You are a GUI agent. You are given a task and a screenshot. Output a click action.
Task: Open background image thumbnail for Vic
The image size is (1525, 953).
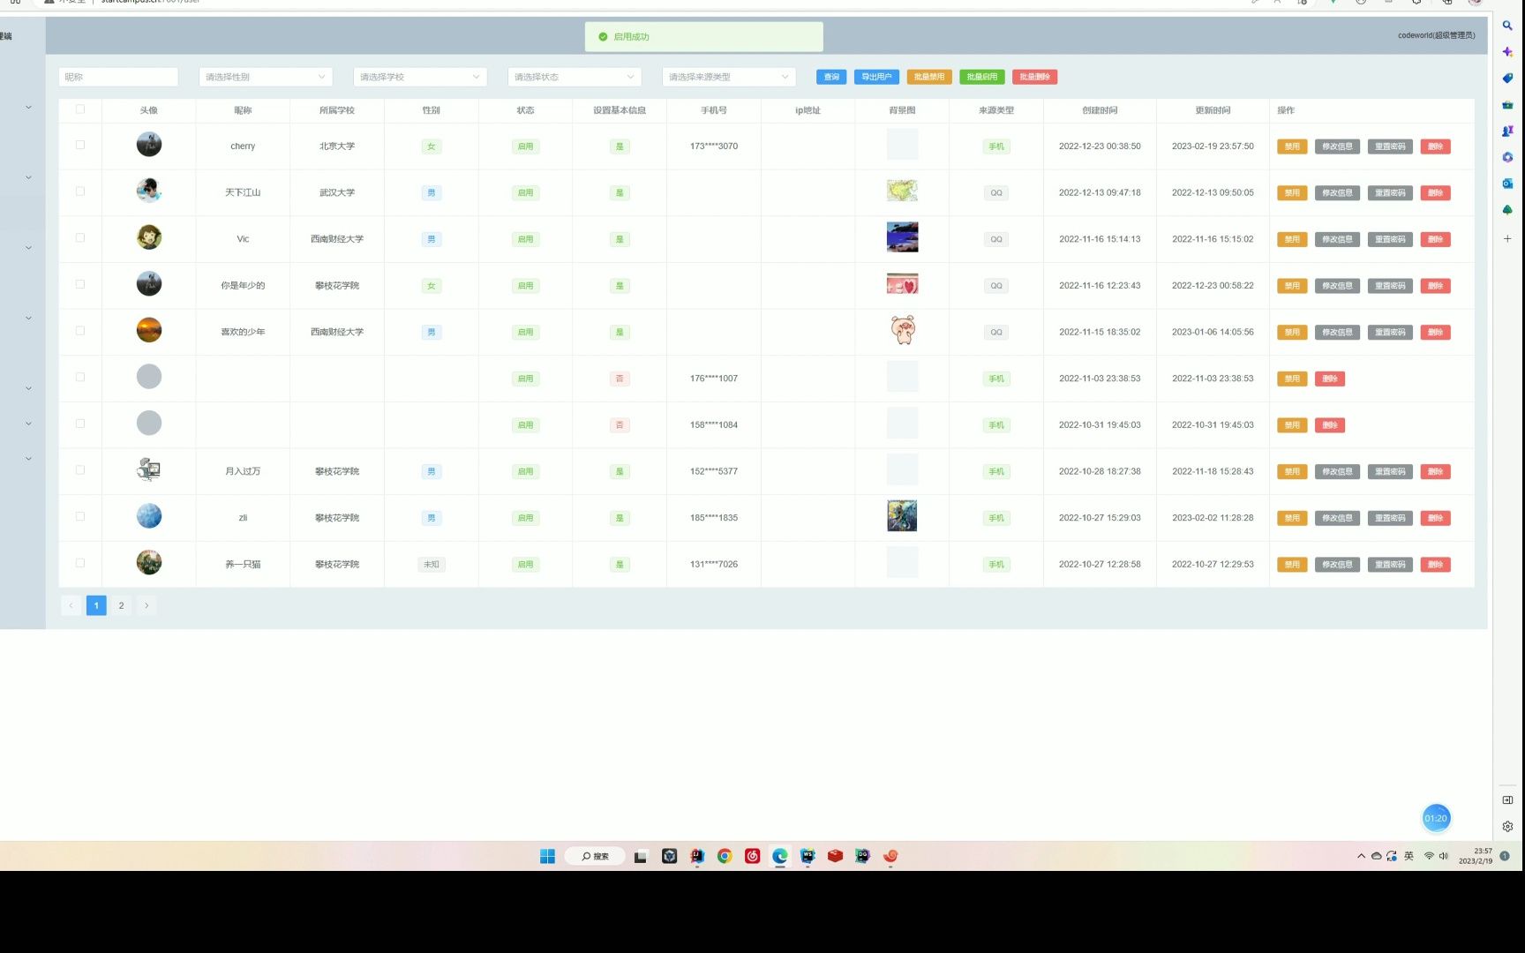[x=902, y=237]
